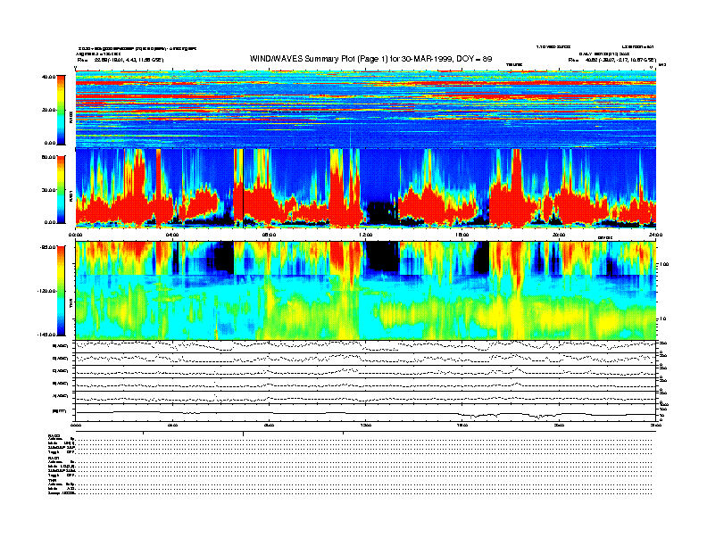Image resolution: width=707 pixels, height=546 pixels.
Task: Click the bottom solid line plot panel
Action: [366, 412]
